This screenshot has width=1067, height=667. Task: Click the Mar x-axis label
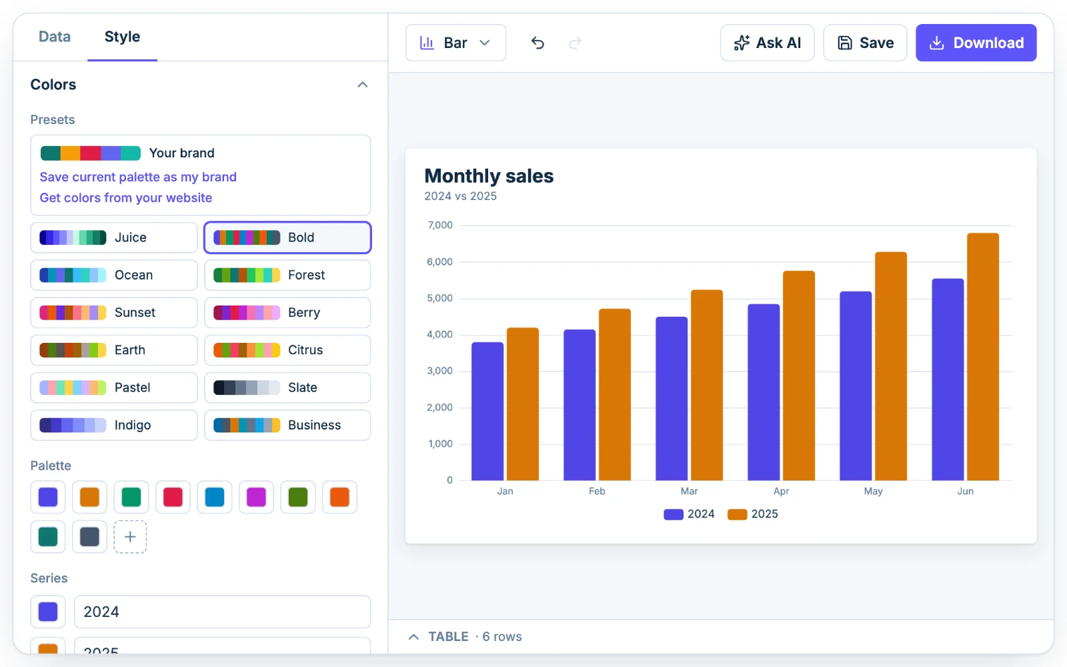point(689,491)
